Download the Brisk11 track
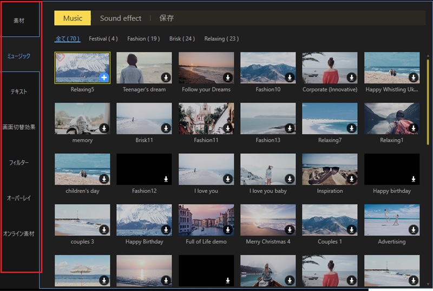433x291 pixels. point(166,128)
